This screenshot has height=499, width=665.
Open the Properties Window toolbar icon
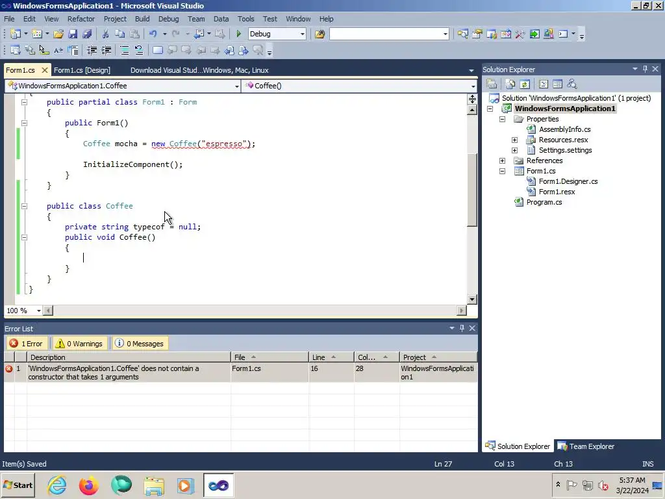click(477, 34)
